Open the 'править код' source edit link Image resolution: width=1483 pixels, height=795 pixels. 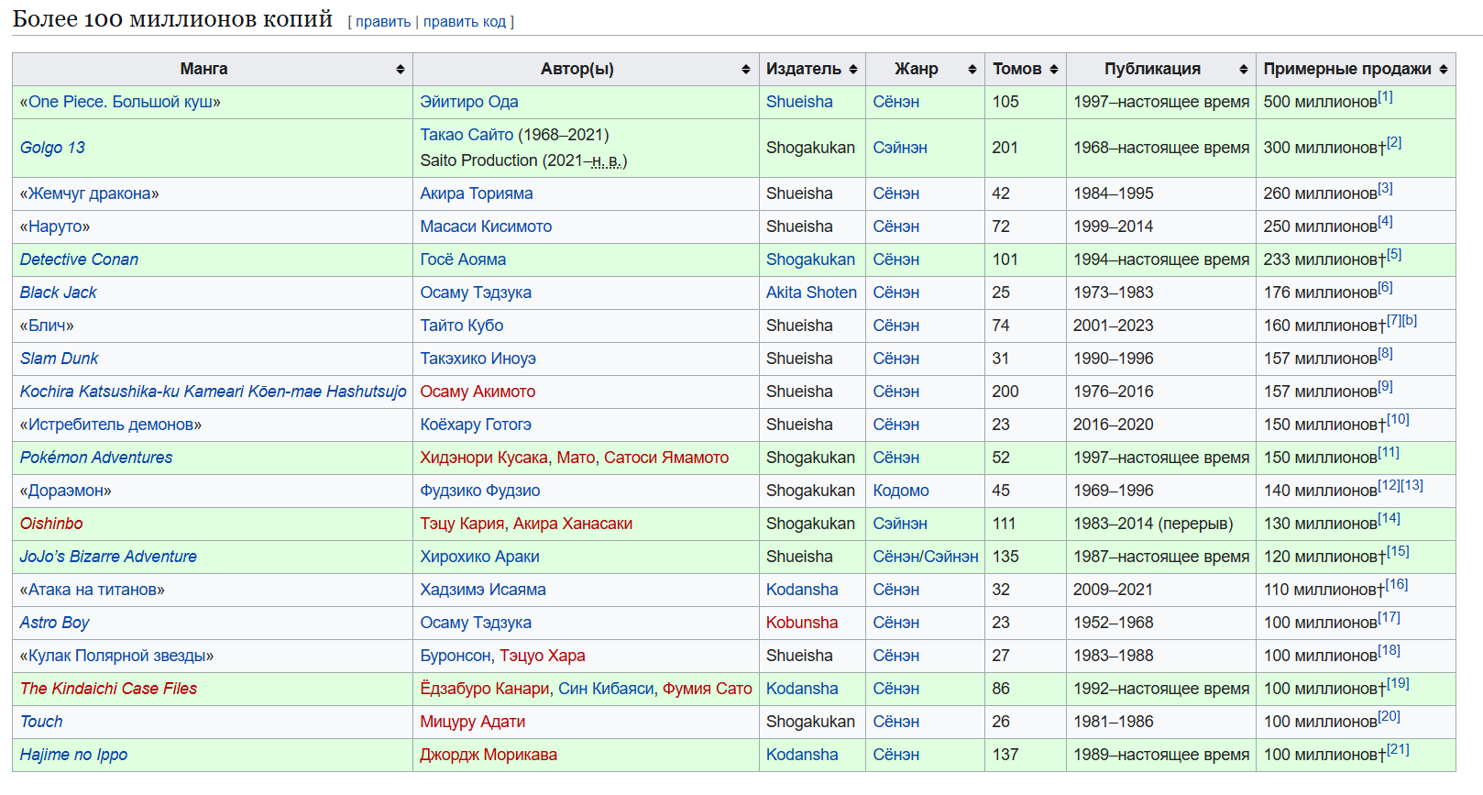point(464,22)
